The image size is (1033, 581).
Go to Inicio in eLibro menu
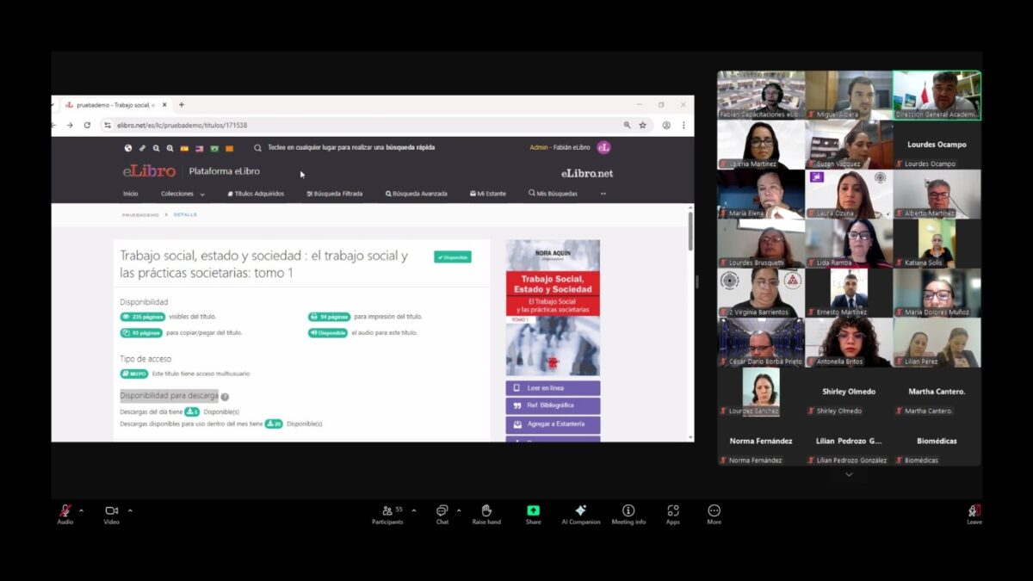(x=130, y=194)
